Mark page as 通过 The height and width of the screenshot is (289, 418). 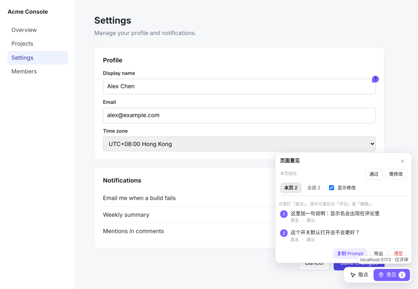374,174
